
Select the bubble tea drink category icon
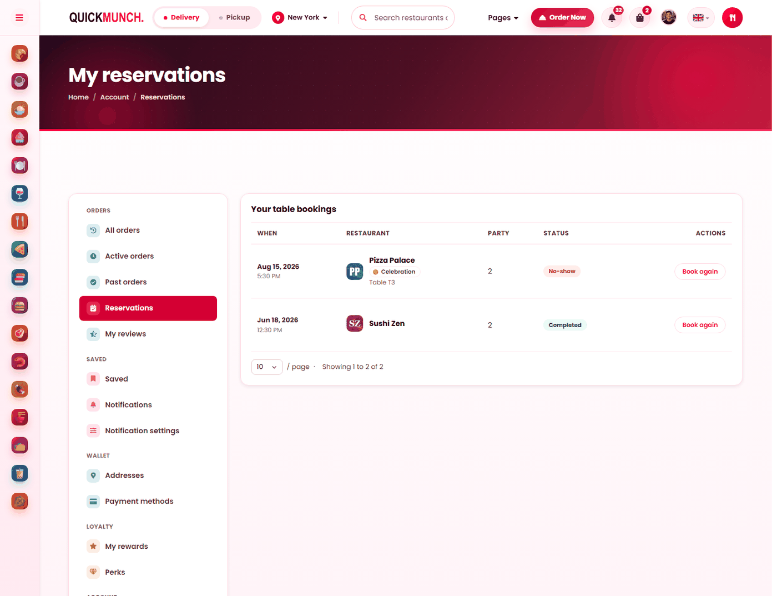pos(19,474)
